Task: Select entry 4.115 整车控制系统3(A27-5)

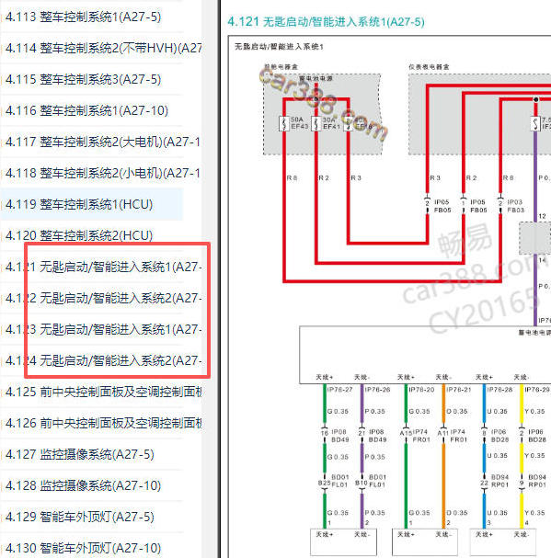Action: tap(83, 79)
